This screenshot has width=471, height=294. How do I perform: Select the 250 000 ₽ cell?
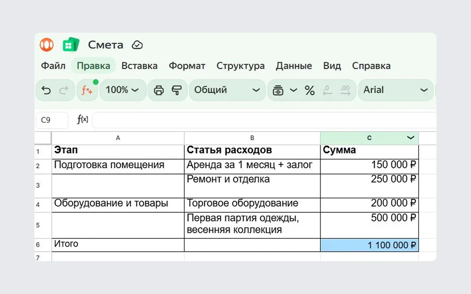369,186
